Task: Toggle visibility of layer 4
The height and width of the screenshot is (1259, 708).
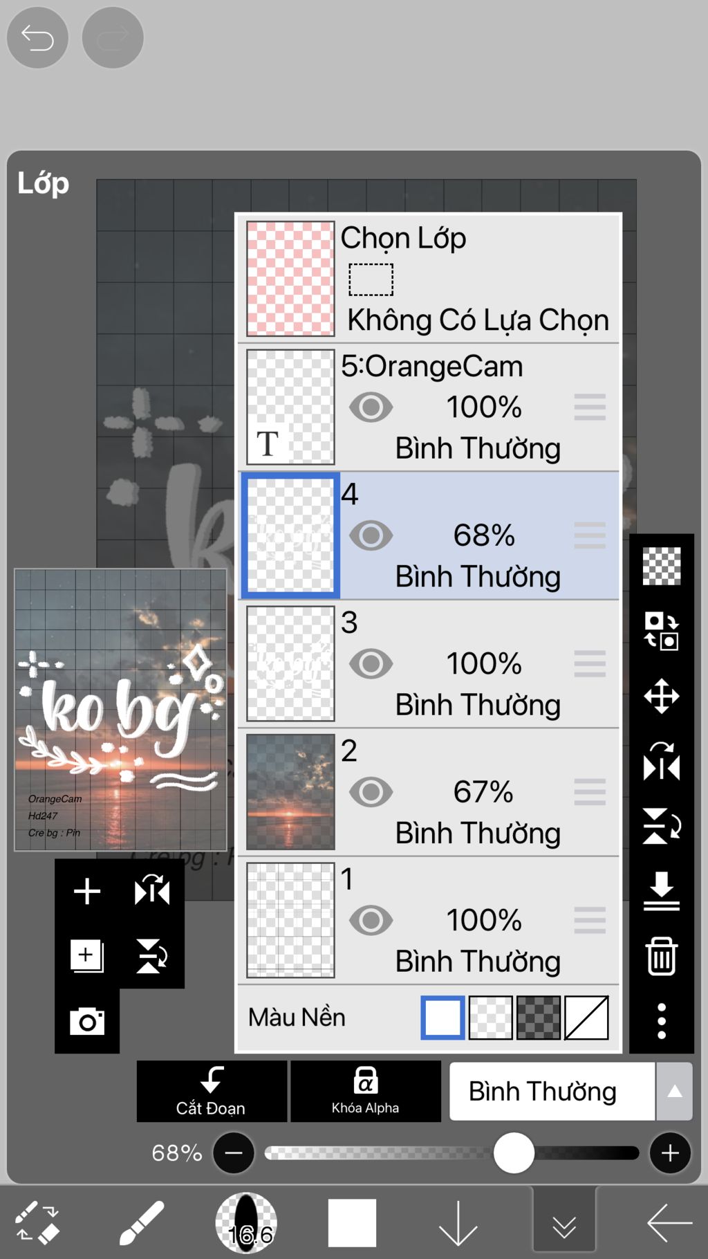Action: point(371,535)
